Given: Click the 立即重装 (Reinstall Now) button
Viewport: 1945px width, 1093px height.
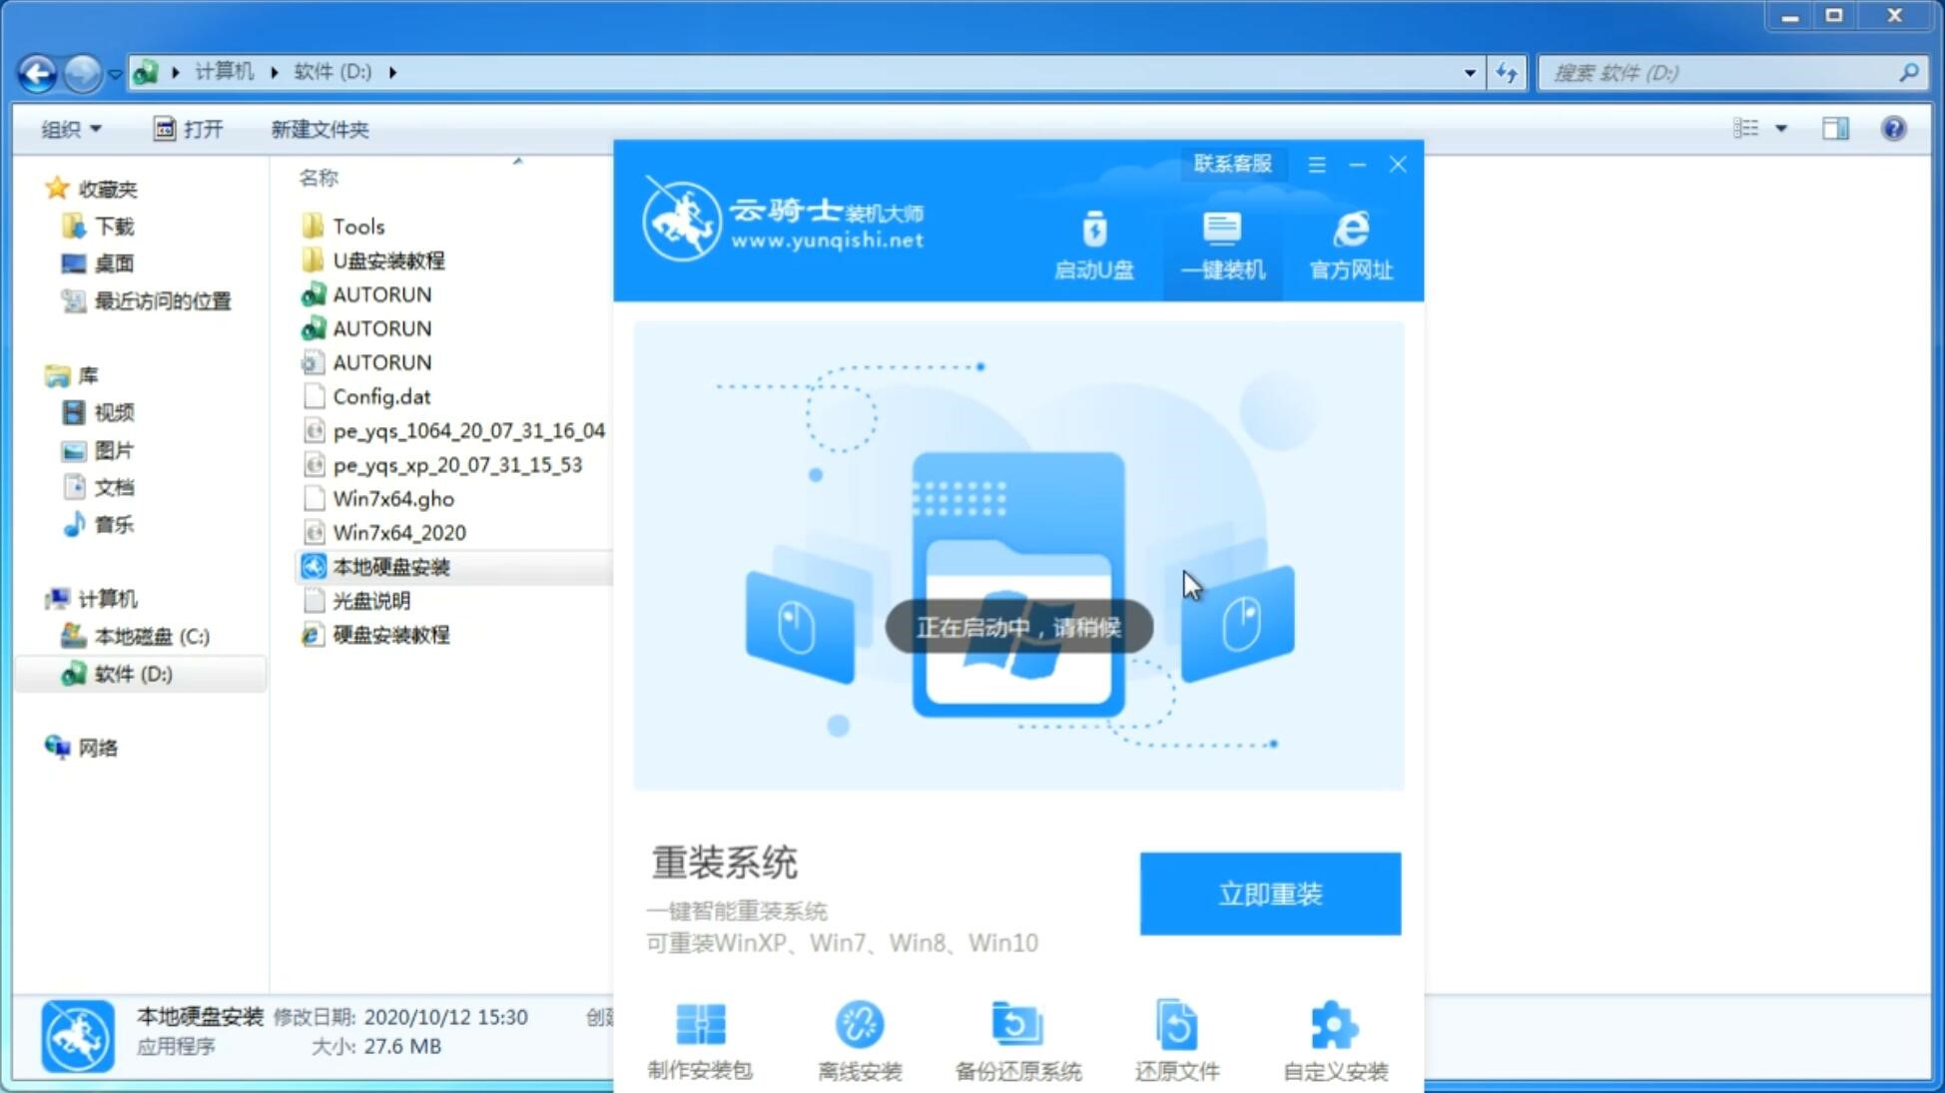Looking at the screenshot, I should [1269, 894].
